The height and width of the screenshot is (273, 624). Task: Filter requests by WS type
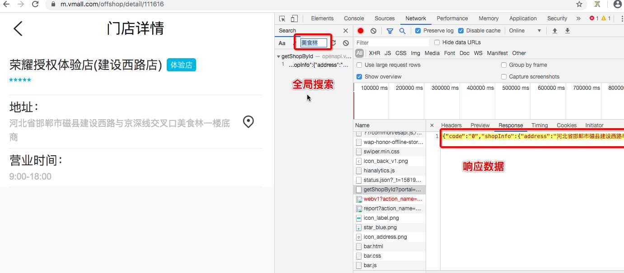(x=478, y=53)
